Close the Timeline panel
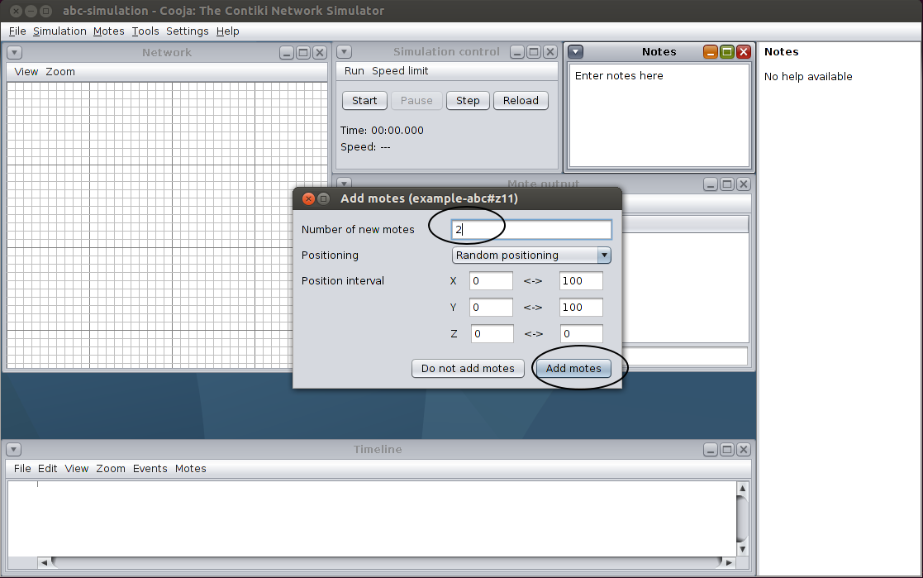The height and width of the screenshot is (578, 923). coord(744,450)
